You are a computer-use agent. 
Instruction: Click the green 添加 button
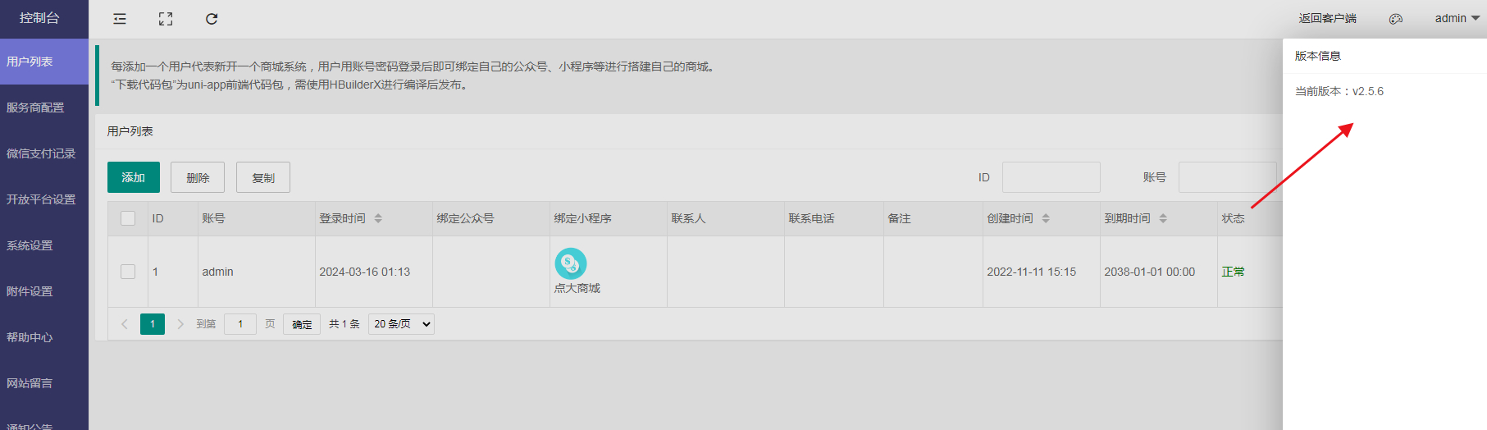click(133, 177)
